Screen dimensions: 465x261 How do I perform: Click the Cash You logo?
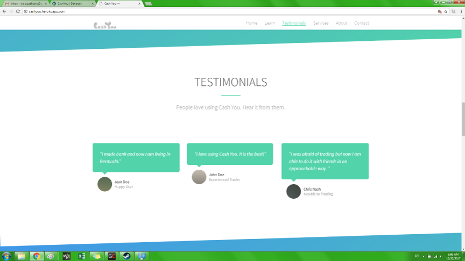click(x=105, y=25)
